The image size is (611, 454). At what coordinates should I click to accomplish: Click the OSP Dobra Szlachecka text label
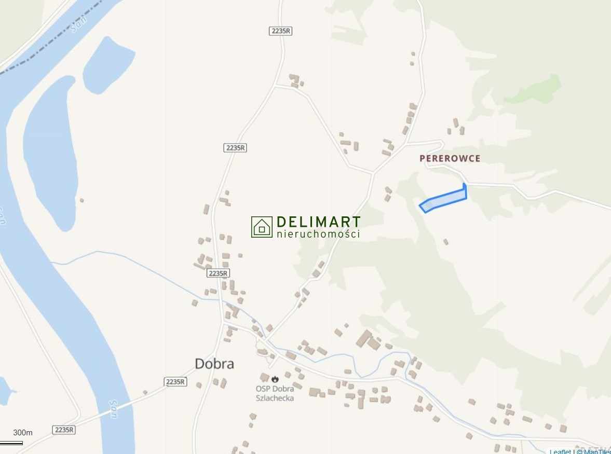tap(275, 393)
